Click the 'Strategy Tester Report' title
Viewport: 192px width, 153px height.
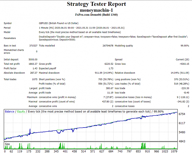tap(96, 4)
